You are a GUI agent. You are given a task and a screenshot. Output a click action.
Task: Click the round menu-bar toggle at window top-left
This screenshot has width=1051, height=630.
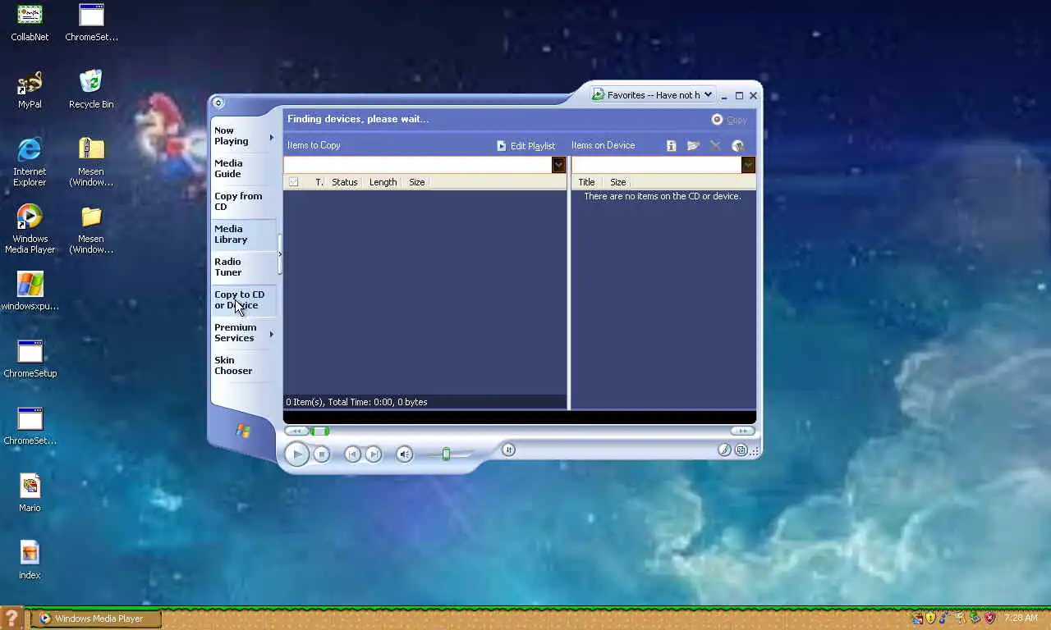tap(218, 103)
